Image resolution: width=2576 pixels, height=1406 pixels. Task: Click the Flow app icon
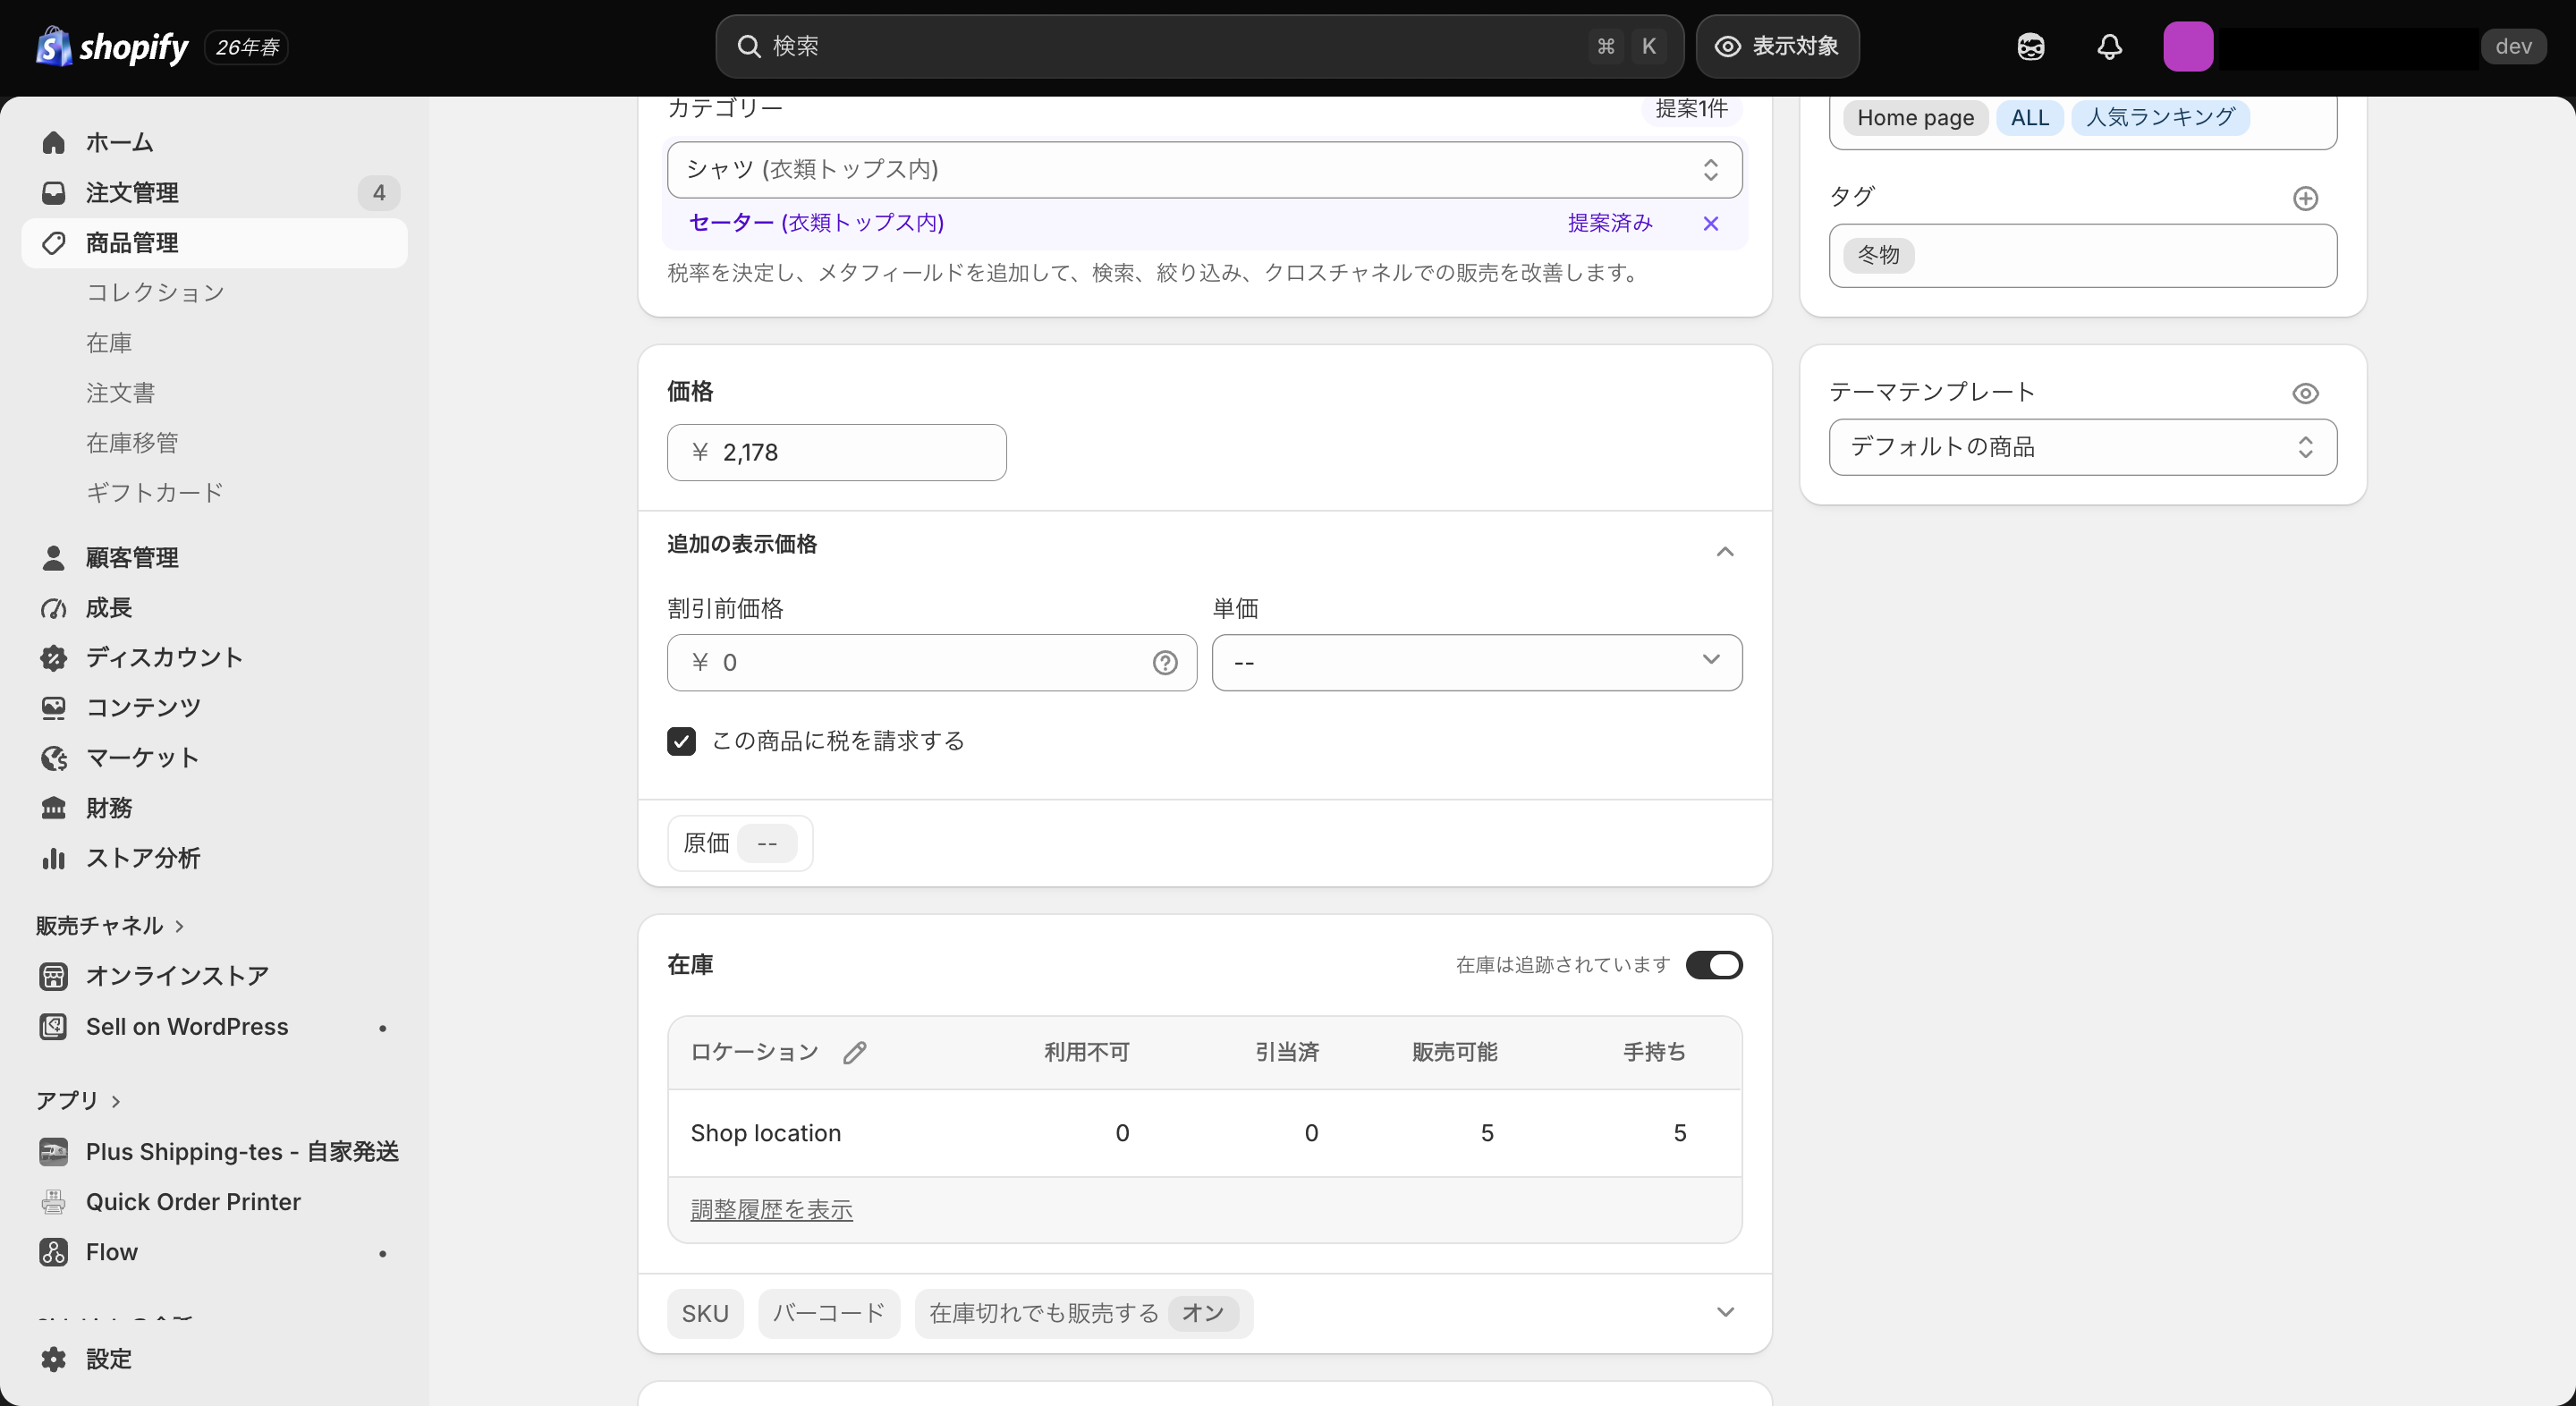click(54, 1252)
